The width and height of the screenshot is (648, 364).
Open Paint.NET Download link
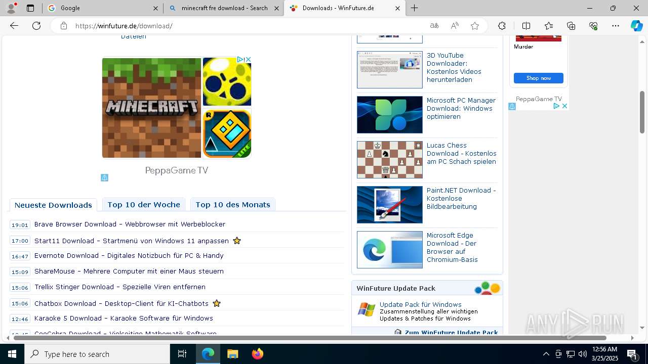click(461, 198)
